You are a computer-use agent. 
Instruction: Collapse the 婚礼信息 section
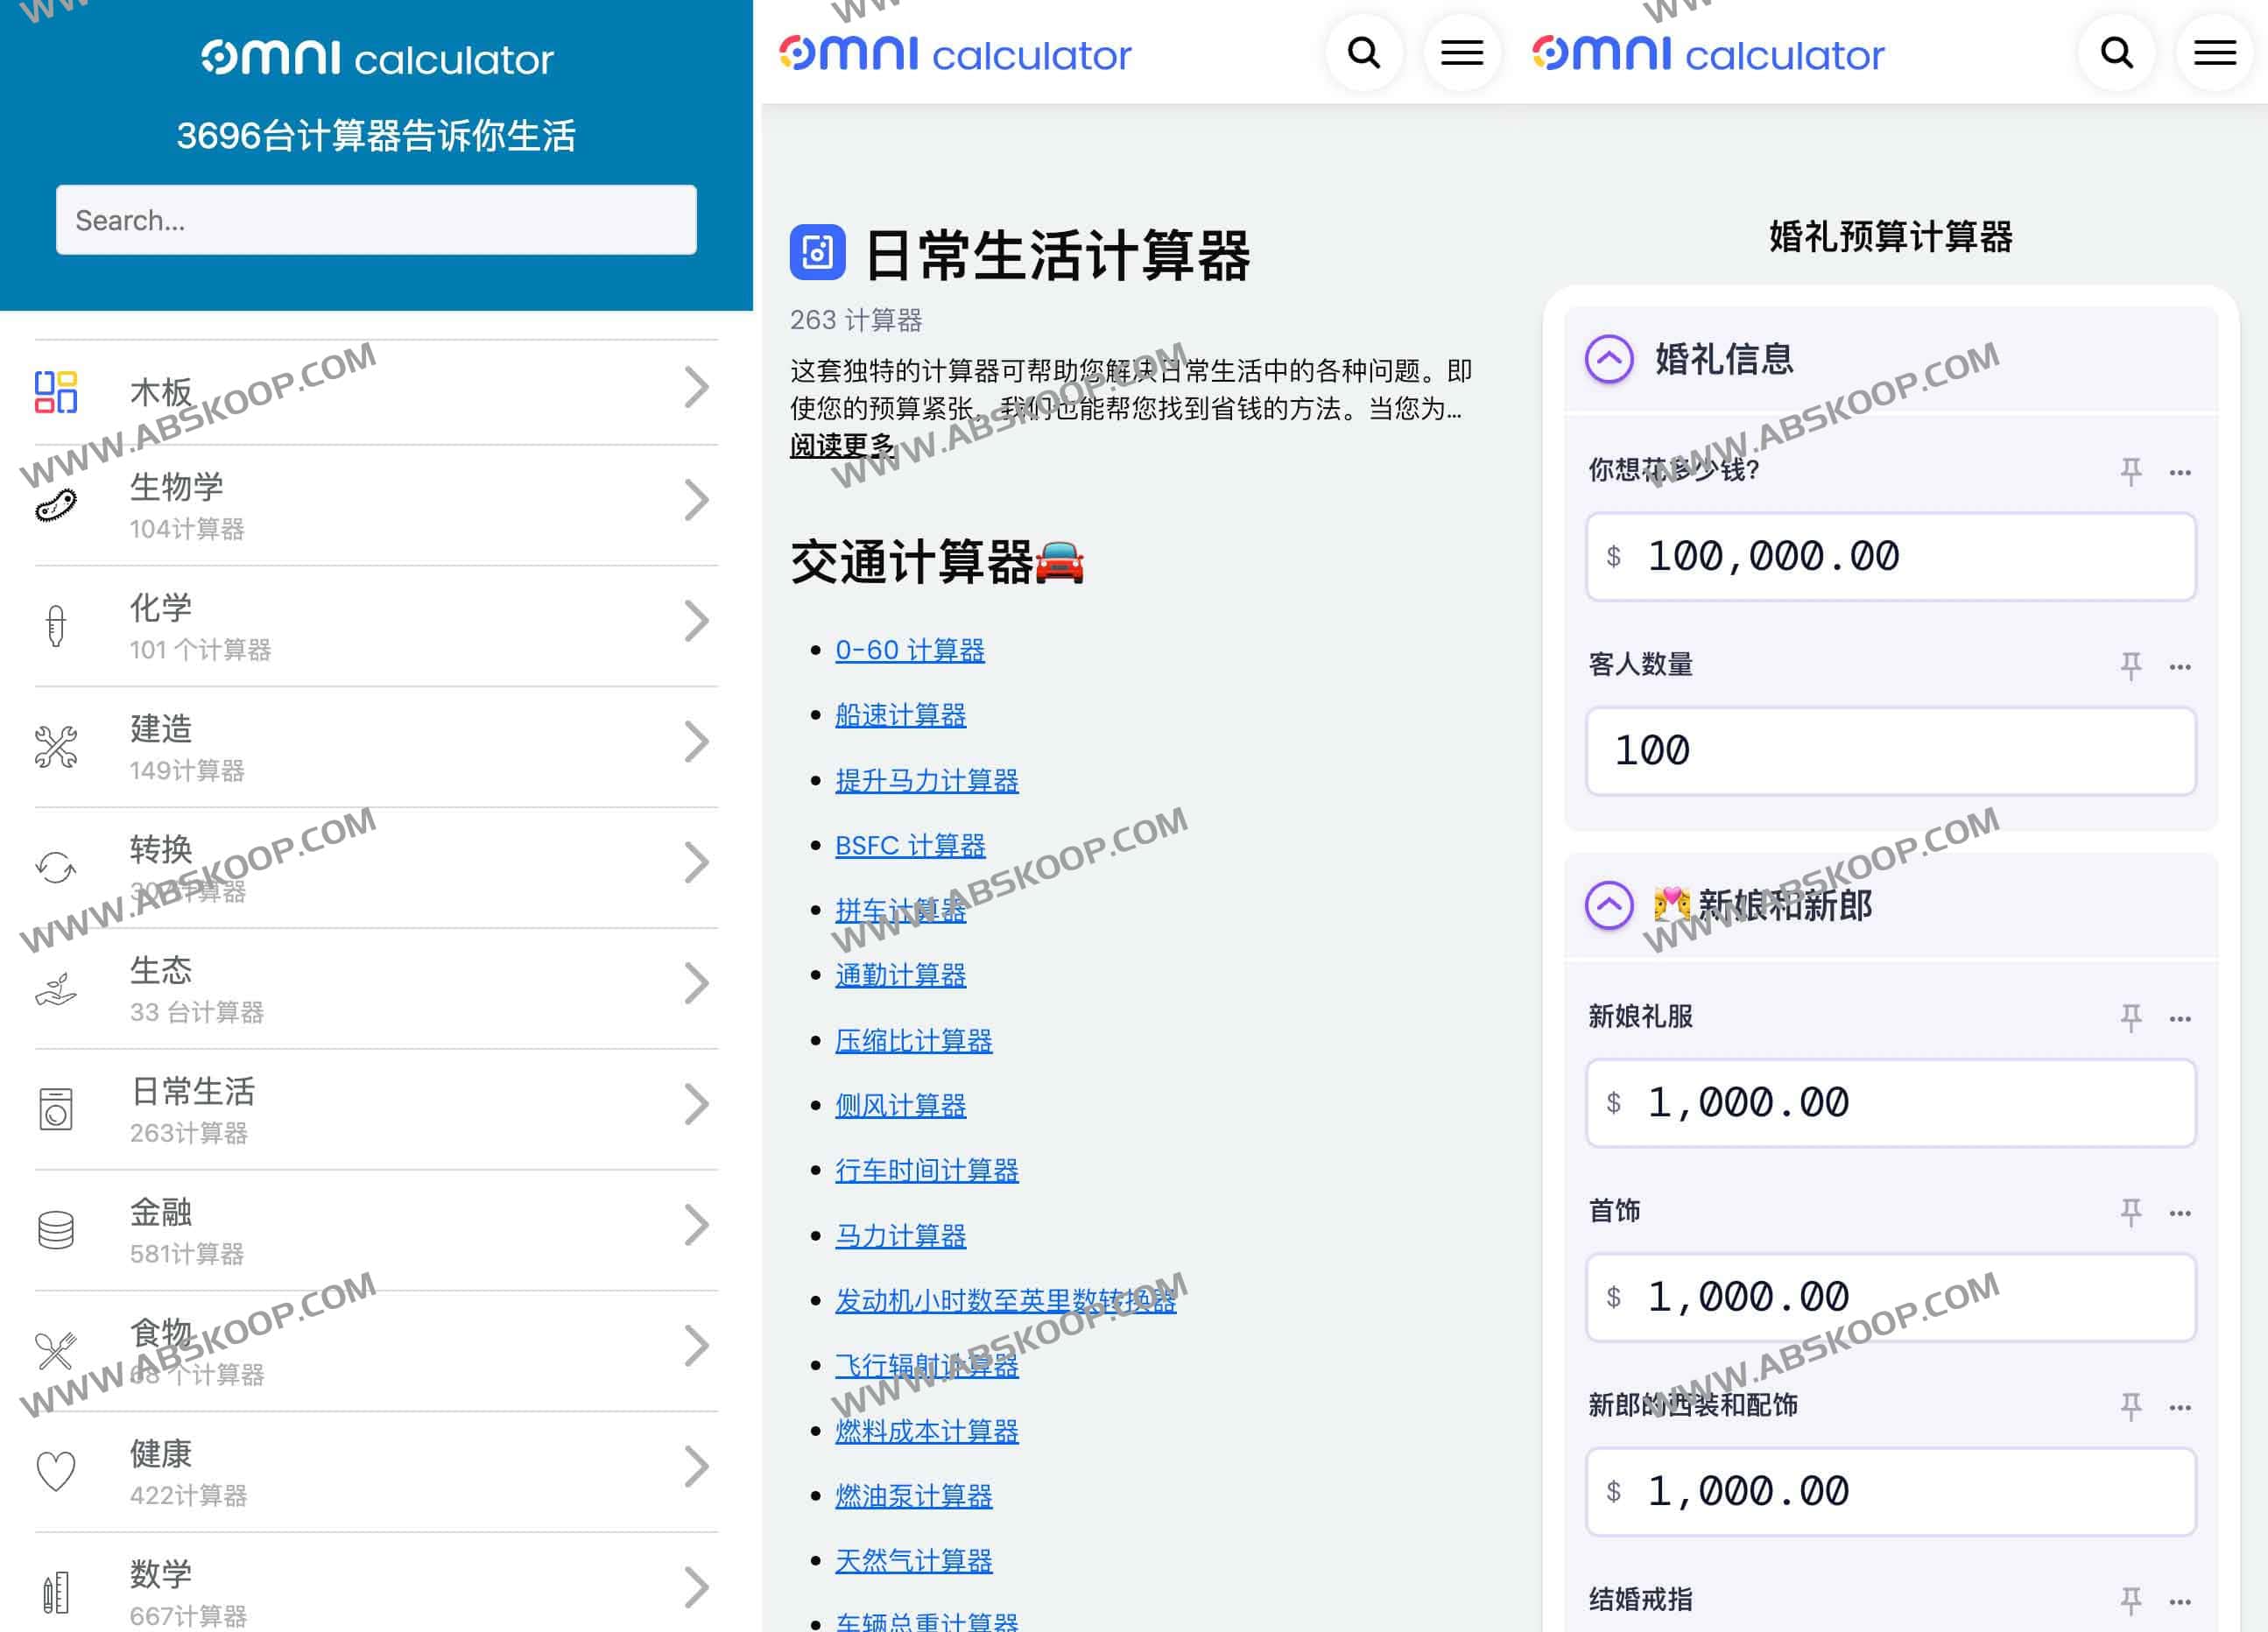(1610, 358)
